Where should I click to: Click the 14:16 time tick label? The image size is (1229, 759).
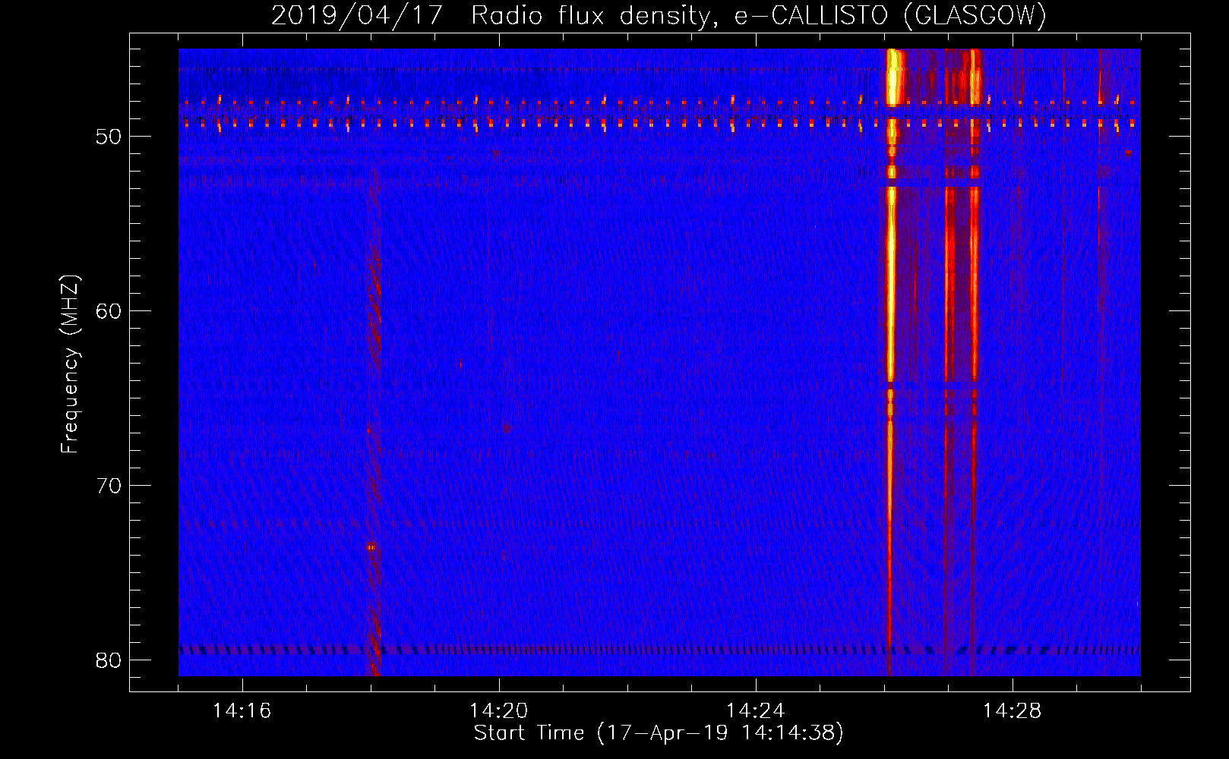[x=242, y=711]
